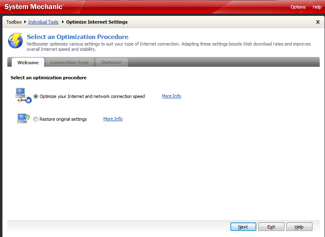Screen dimensions: 325x237
Task: Click the Exit button
Action: [x=271, y=226]
